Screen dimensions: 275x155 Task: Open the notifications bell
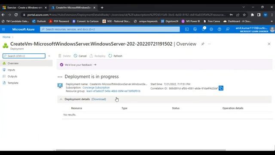203,29
